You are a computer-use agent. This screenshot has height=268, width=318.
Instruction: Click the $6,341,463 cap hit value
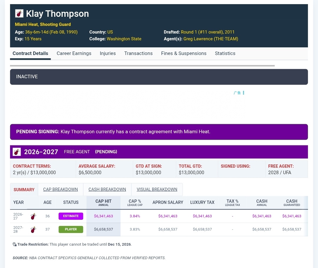pyautogui.click(x=103, y=216)
